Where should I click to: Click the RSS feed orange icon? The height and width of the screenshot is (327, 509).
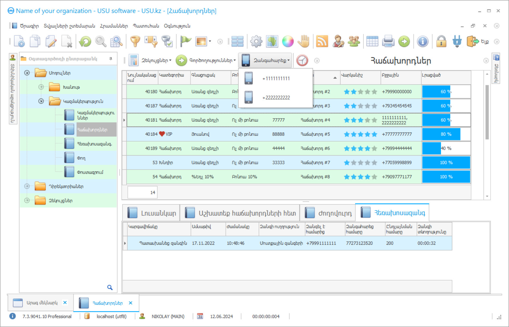pos(322,41)
